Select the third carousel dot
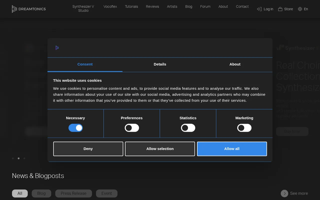This screenshot has height=200, width=320. (24, 158)
